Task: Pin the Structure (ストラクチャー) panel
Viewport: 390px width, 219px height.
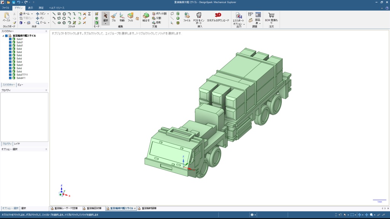Action: point(46,31)
